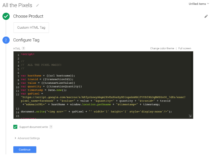Click the var timestamp line

(x=44, y=90)
